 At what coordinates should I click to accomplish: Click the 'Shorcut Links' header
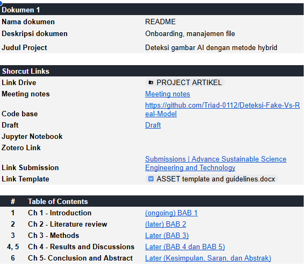(152, 71)
